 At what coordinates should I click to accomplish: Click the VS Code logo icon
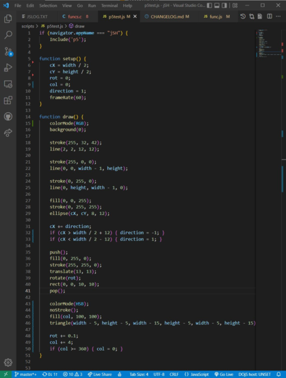6,5
